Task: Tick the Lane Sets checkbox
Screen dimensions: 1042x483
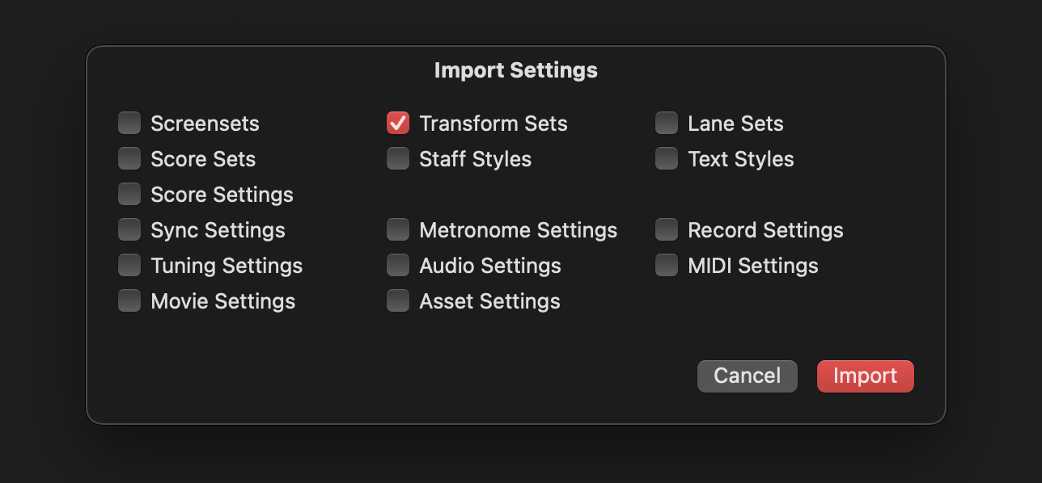Action: click(667, 123)
